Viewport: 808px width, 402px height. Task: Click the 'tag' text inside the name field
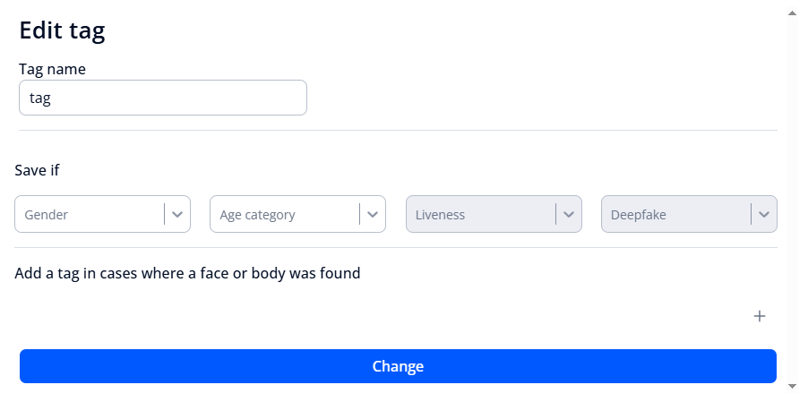pos(40,98)
